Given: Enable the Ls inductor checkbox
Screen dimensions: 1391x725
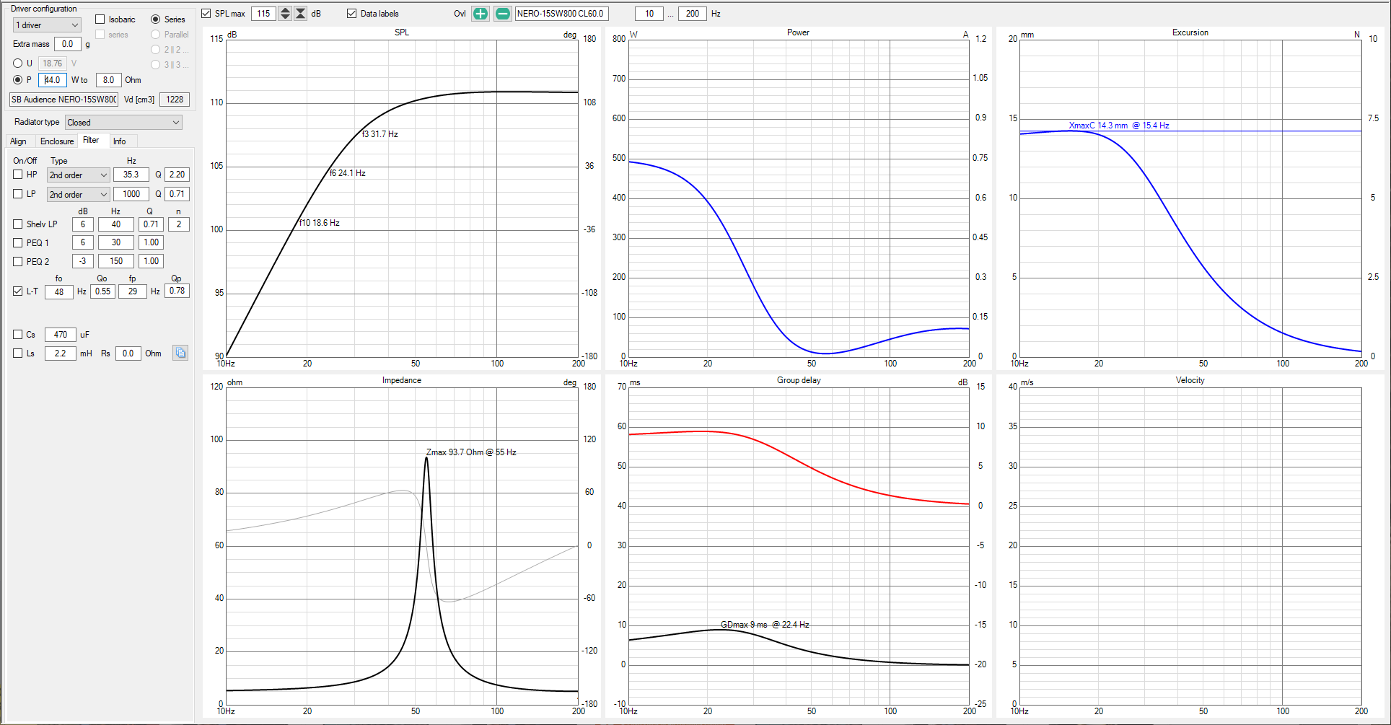Looking at the screenshot, I should [18, 353].
